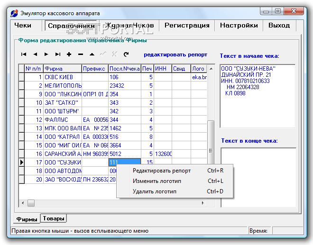Go to previous record arrow

(x=35, y=54)
